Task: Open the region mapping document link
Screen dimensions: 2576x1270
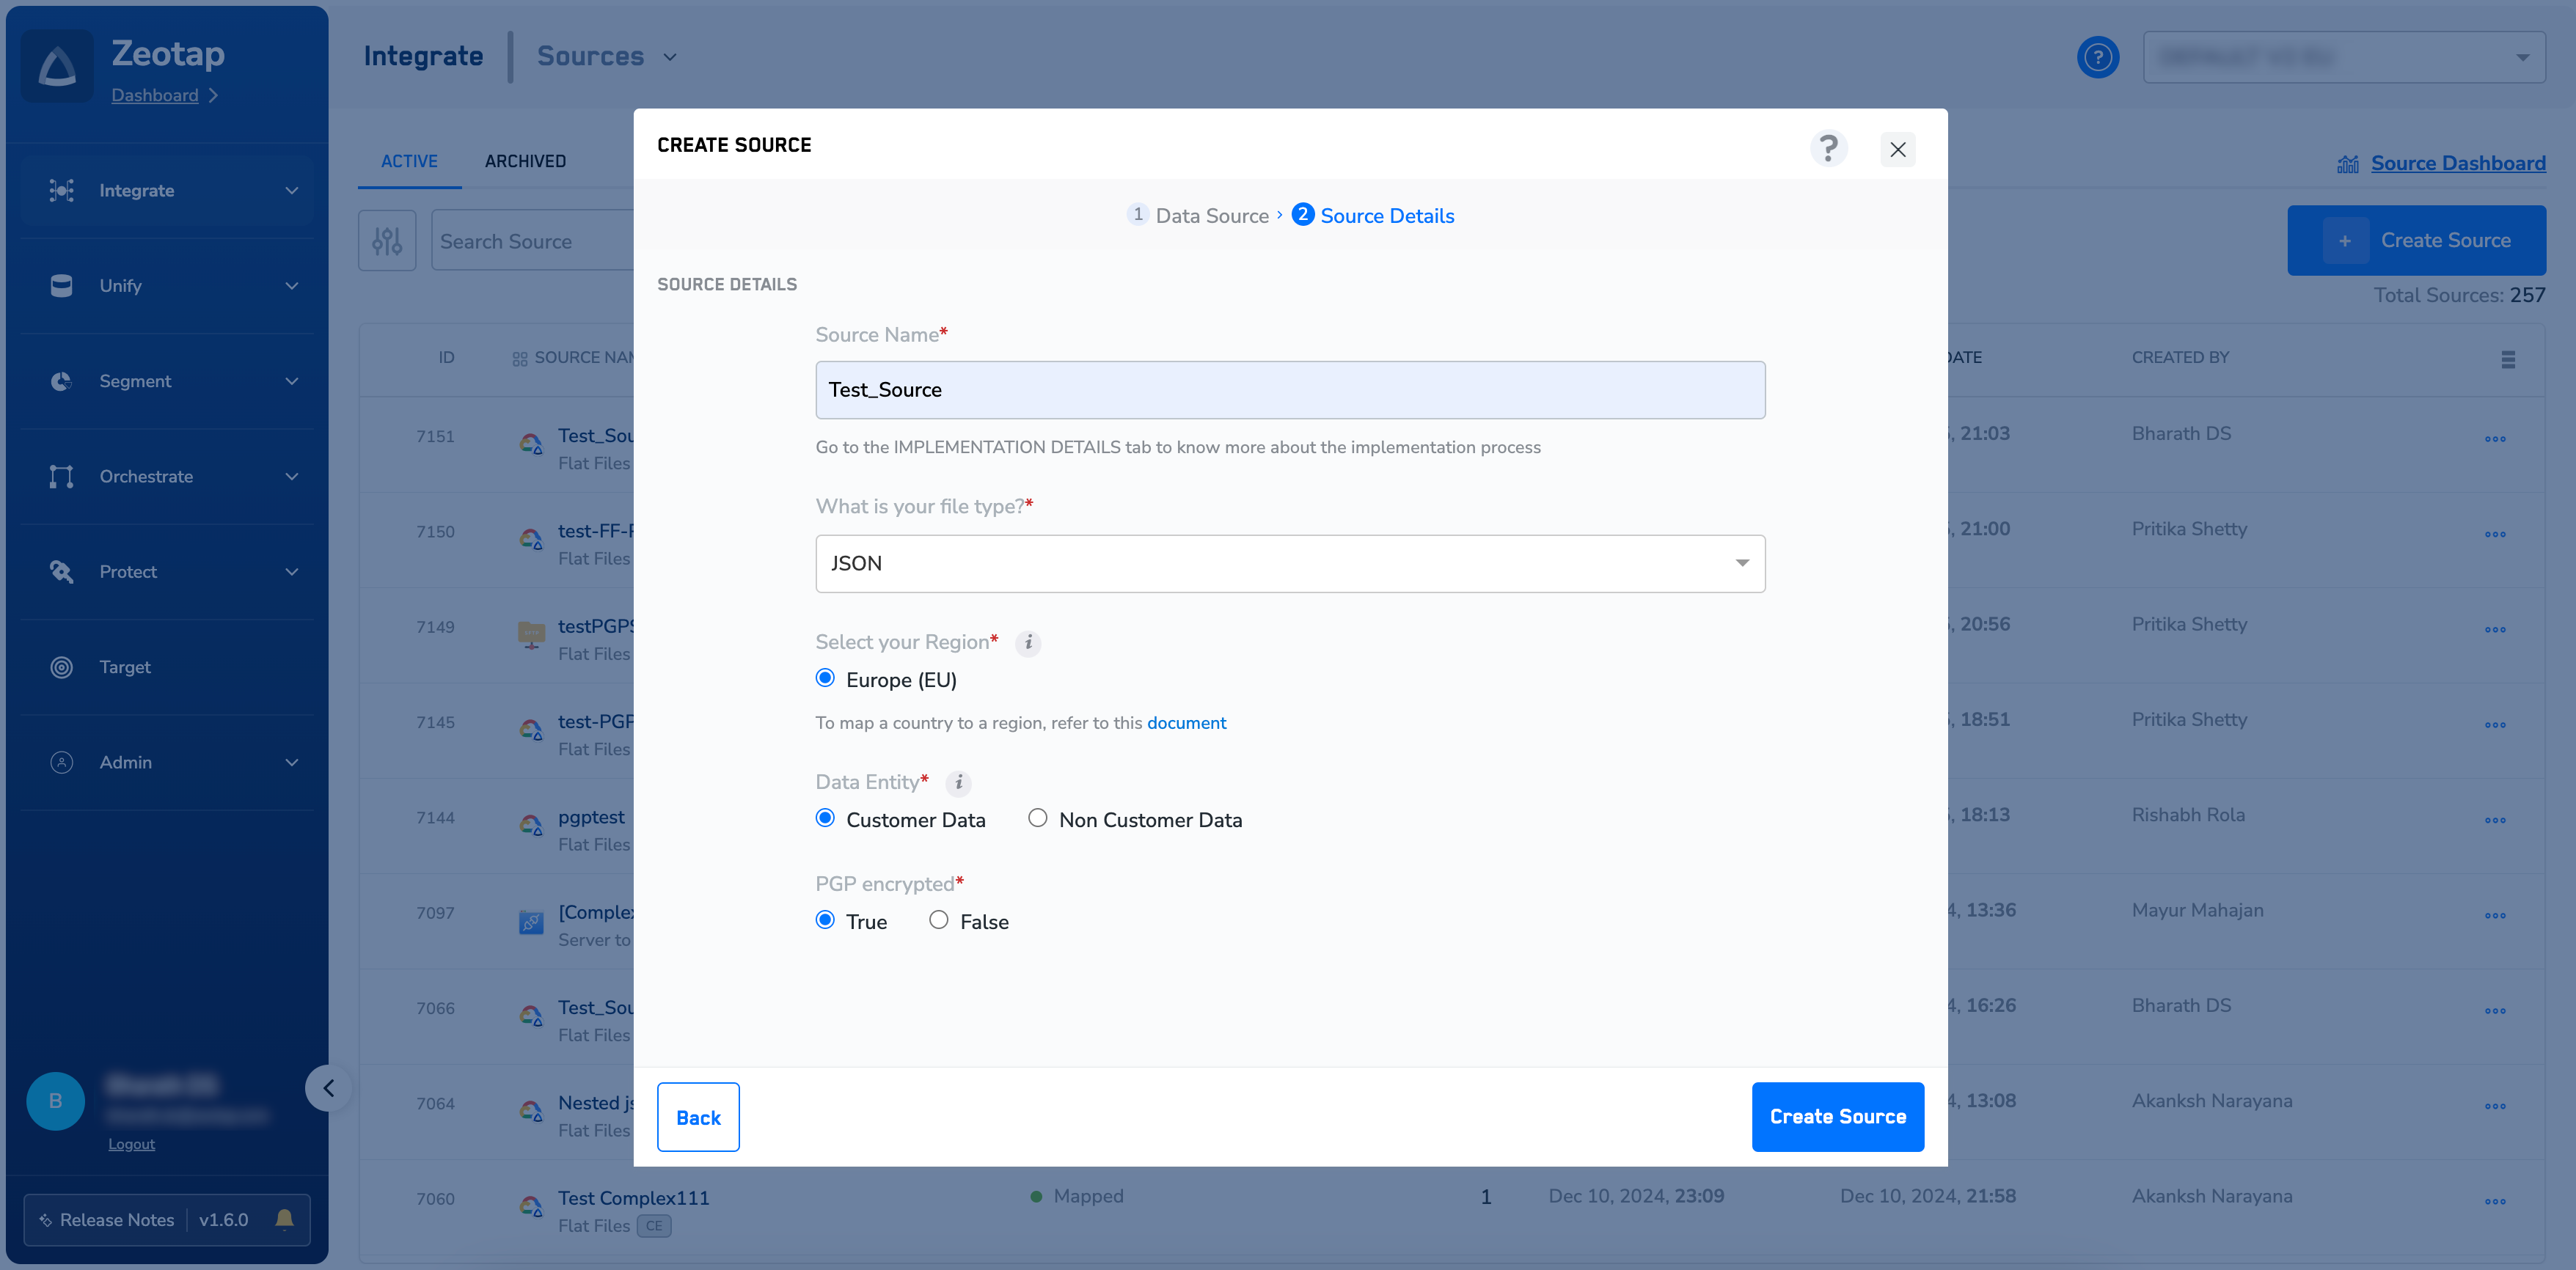Action: (x=1186, y=723)
